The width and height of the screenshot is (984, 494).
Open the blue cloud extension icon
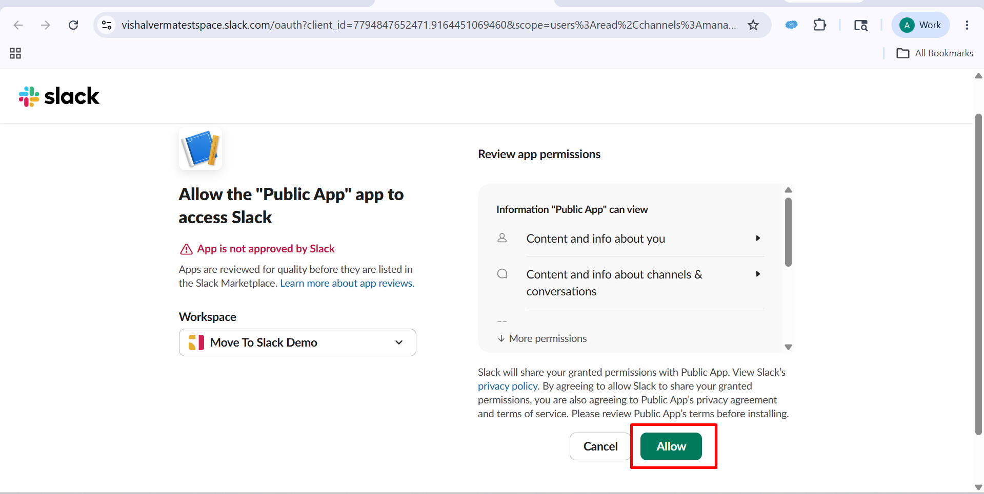(x=791, y=25)
